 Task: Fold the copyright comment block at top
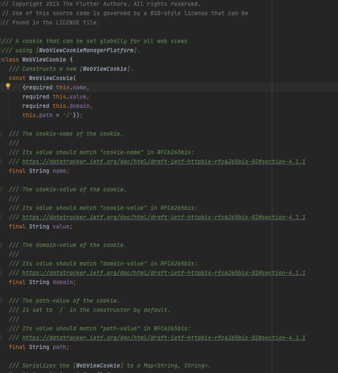(x=1, y=4)
